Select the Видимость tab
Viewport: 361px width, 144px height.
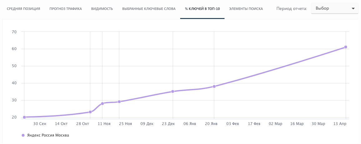coord(102,9)
